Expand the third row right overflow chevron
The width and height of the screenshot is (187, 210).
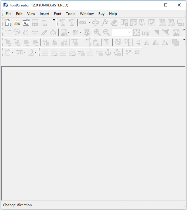(183, 40)
